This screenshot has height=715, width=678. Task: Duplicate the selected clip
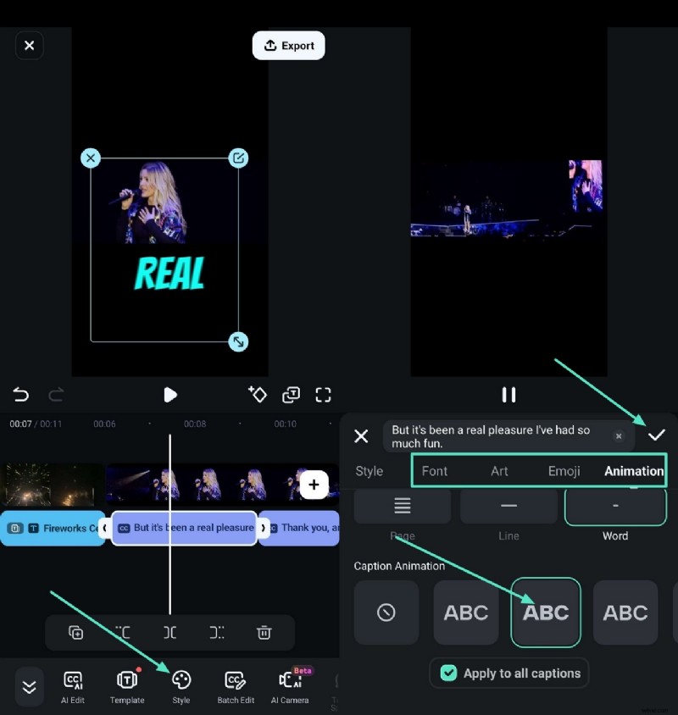(x=75, y=632)
